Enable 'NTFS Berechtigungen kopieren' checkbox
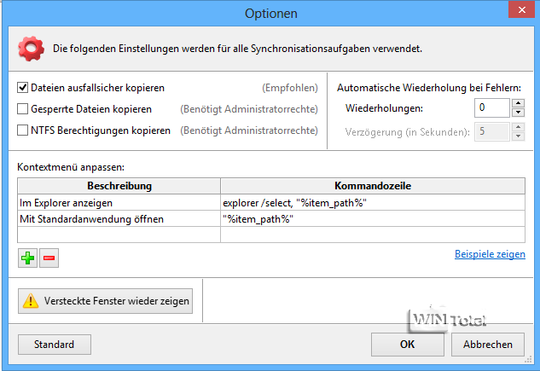Viewport: 540px width, 371px height. 23,130
